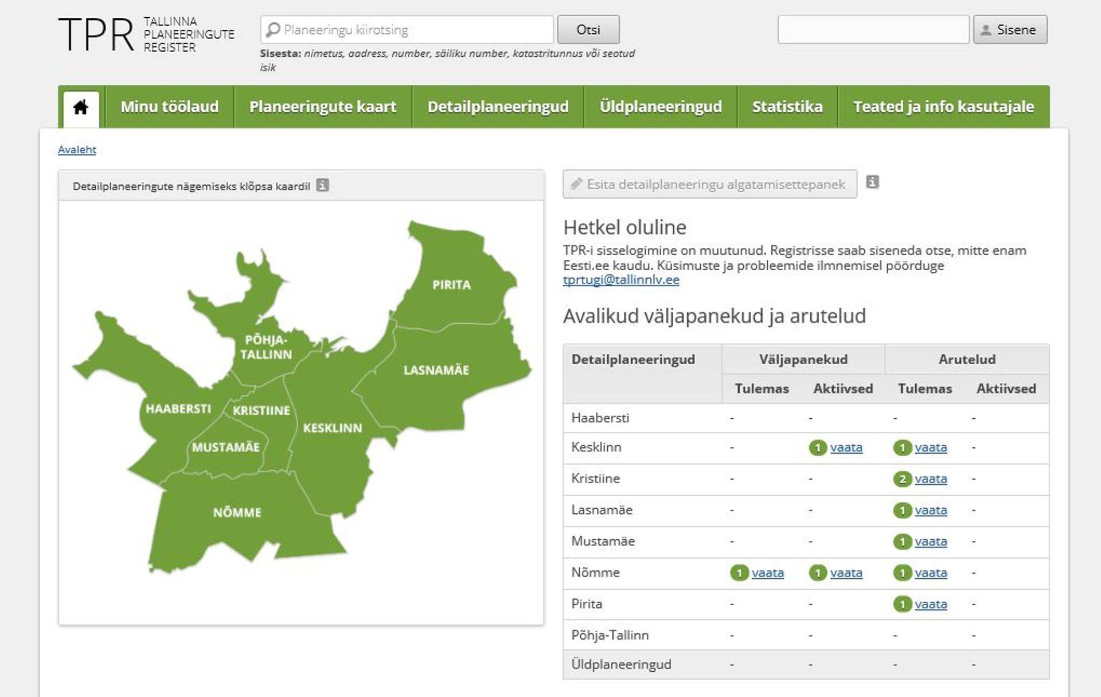Click Esita detailplaneeringu algatamisettepanek button

(x=709, y=184)
